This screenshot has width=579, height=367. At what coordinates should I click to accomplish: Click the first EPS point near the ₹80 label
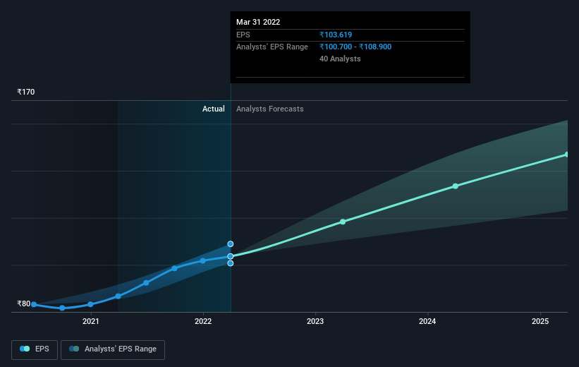[x=34, y=305]
